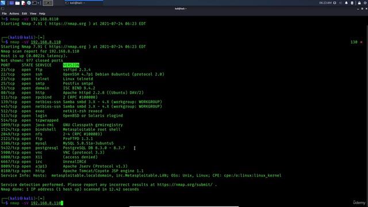
Task: Open the View menu
Action: pos(33,14)
